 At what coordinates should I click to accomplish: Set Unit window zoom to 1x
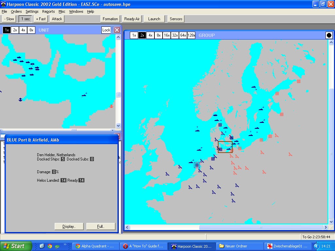pos(7,30)
